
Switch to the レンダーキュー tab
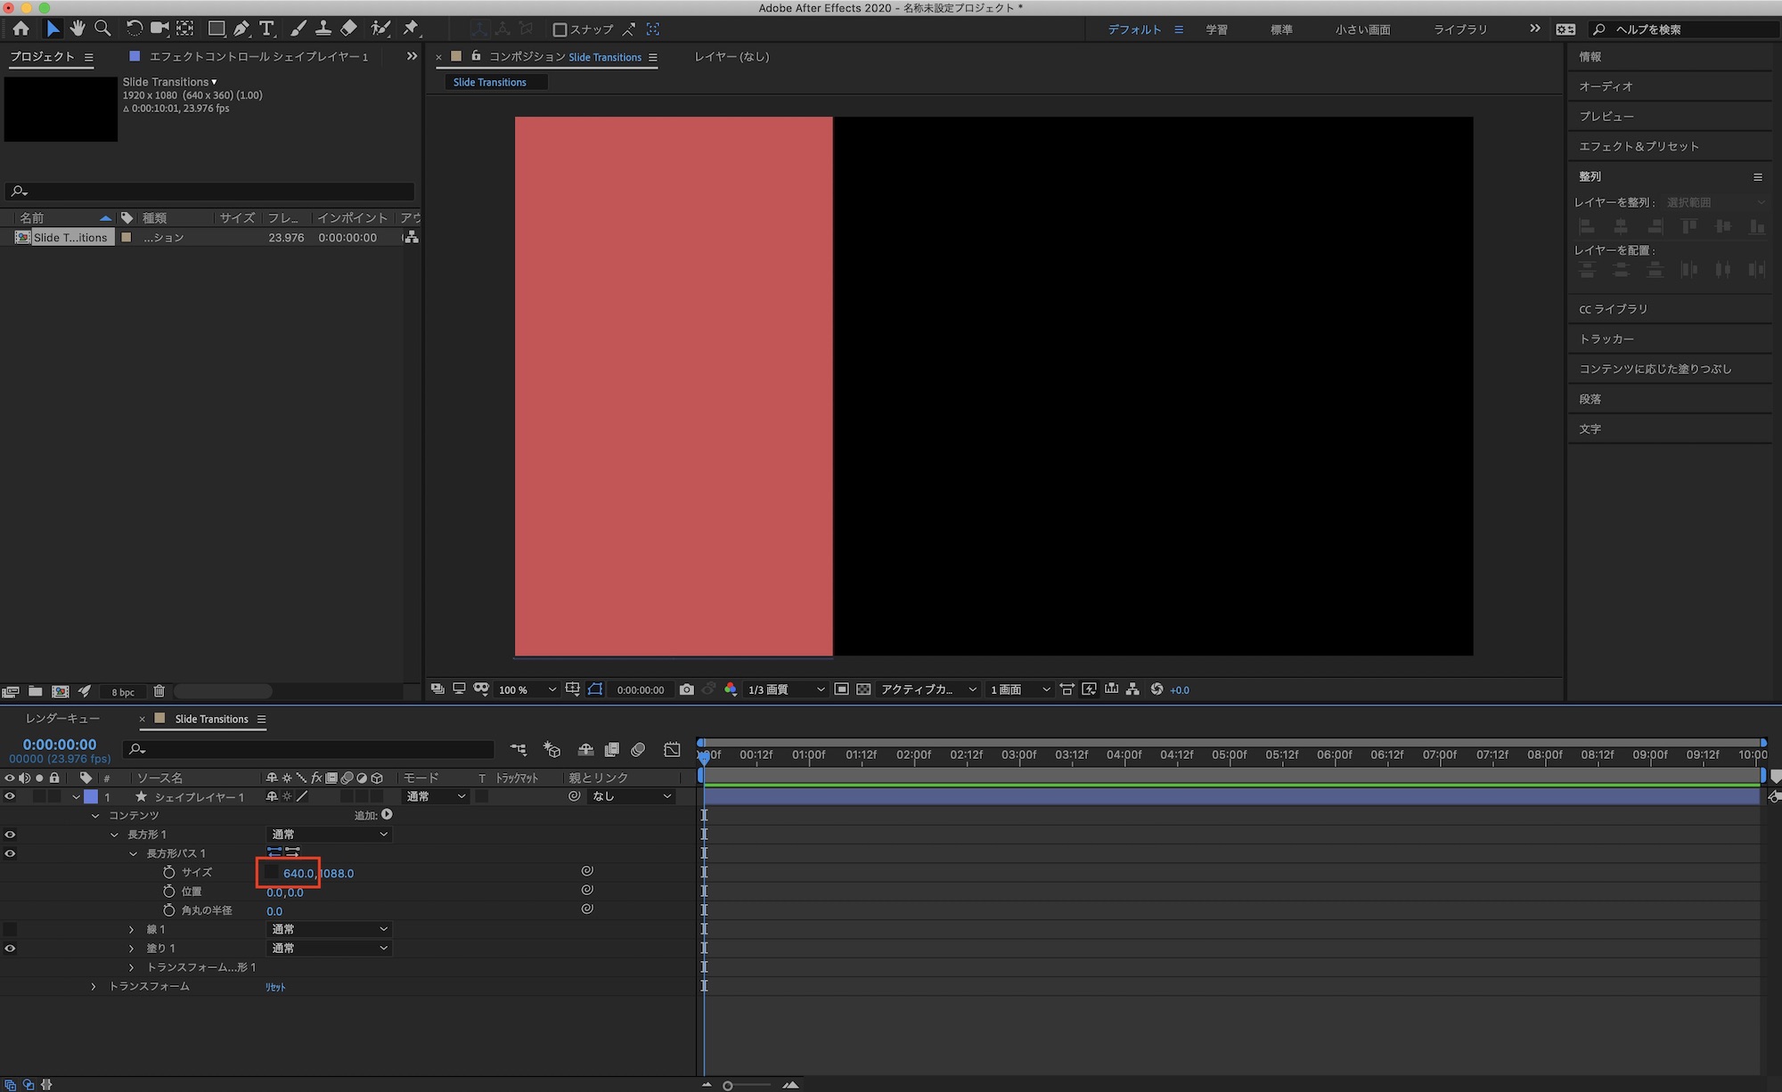click(62, 719)
